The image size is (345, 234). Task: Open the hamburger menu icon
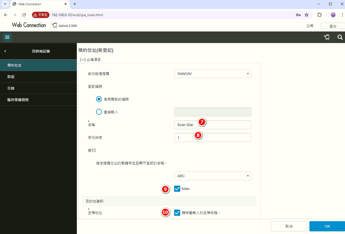[x=7, y=37]
